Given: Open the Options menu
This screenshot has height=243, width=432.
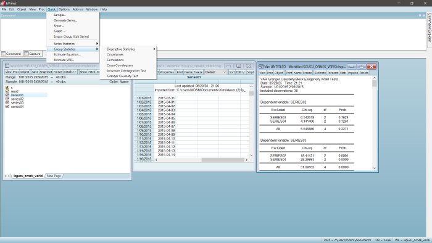Looking at the screenshot, I should 64,9.
